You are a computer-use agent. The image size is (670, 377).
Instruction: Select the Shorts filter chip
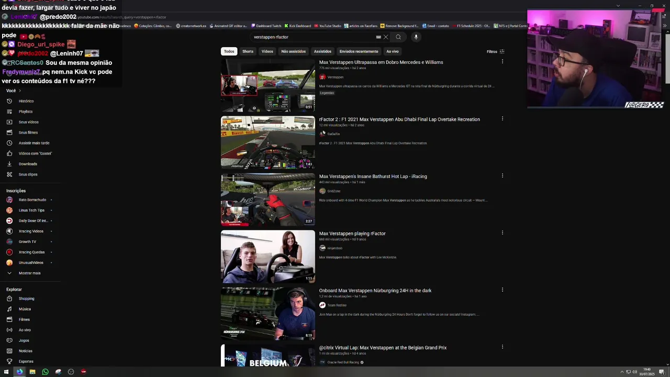(248, 51)
